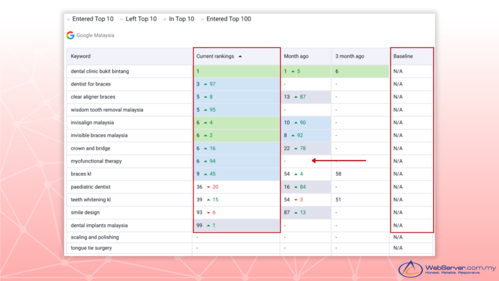Select keyword paediatric dentist
499x281 pixels.
pyautogui.click(x=90, y=187)
